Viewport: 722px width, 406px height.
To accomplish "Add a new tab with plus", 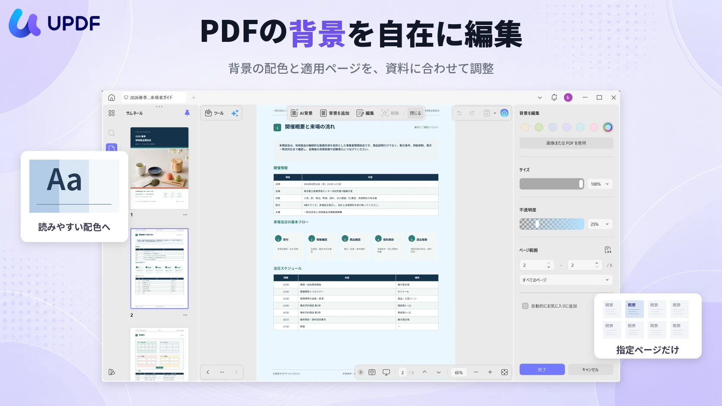I will pyautogui.click(x=194, y=98).
